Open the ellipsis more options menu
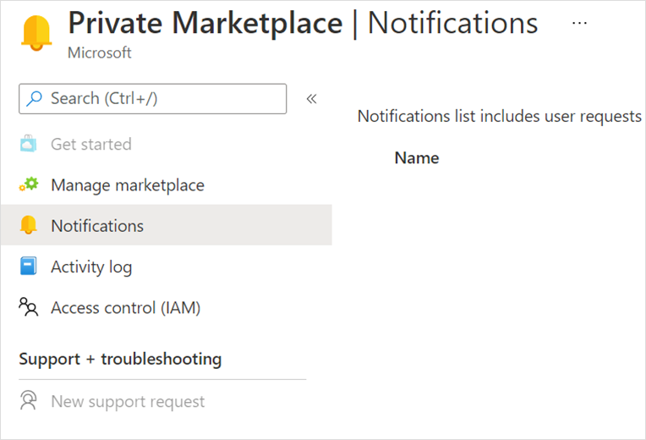The height and width of the screenshot is (440, 646). point(579,24)
